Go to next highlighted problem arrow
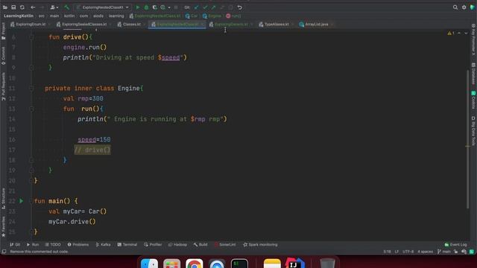This screenshot has height=268, width=477. click(466, 33)
